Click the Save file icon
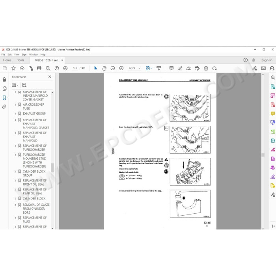This screenshot has width=276, height=276. pyautogui.click(x=5, y=68)
